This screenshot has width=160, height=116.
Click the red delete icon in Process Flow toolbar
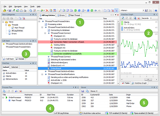pos(21,91)
